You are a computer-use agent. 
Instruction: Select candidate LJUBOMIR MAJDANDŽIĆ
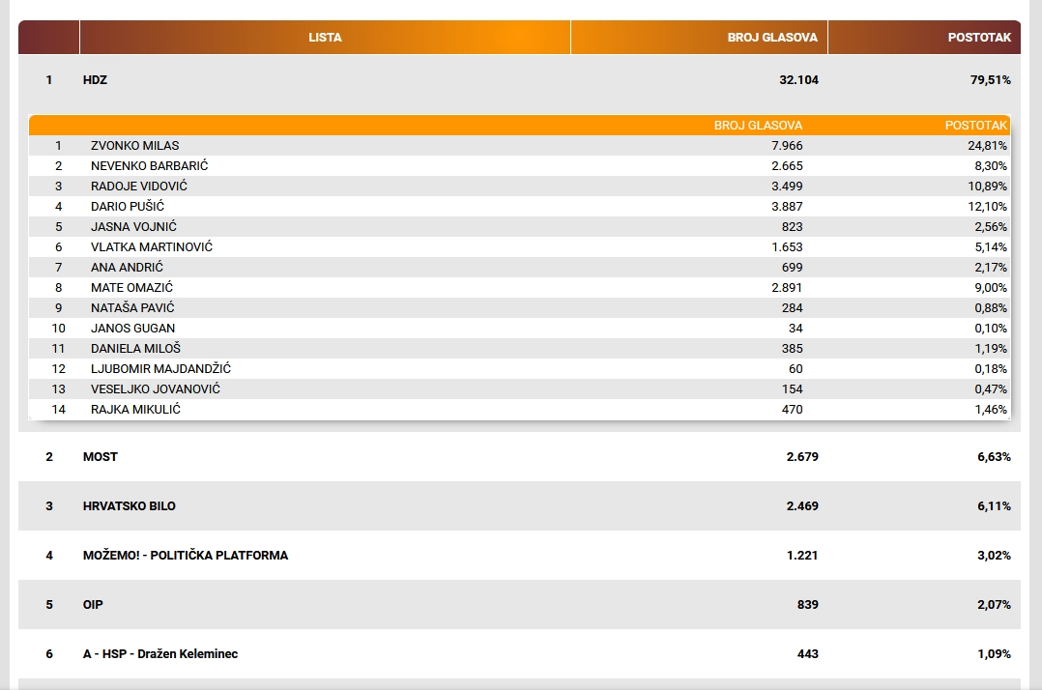[x=519, y=368]
